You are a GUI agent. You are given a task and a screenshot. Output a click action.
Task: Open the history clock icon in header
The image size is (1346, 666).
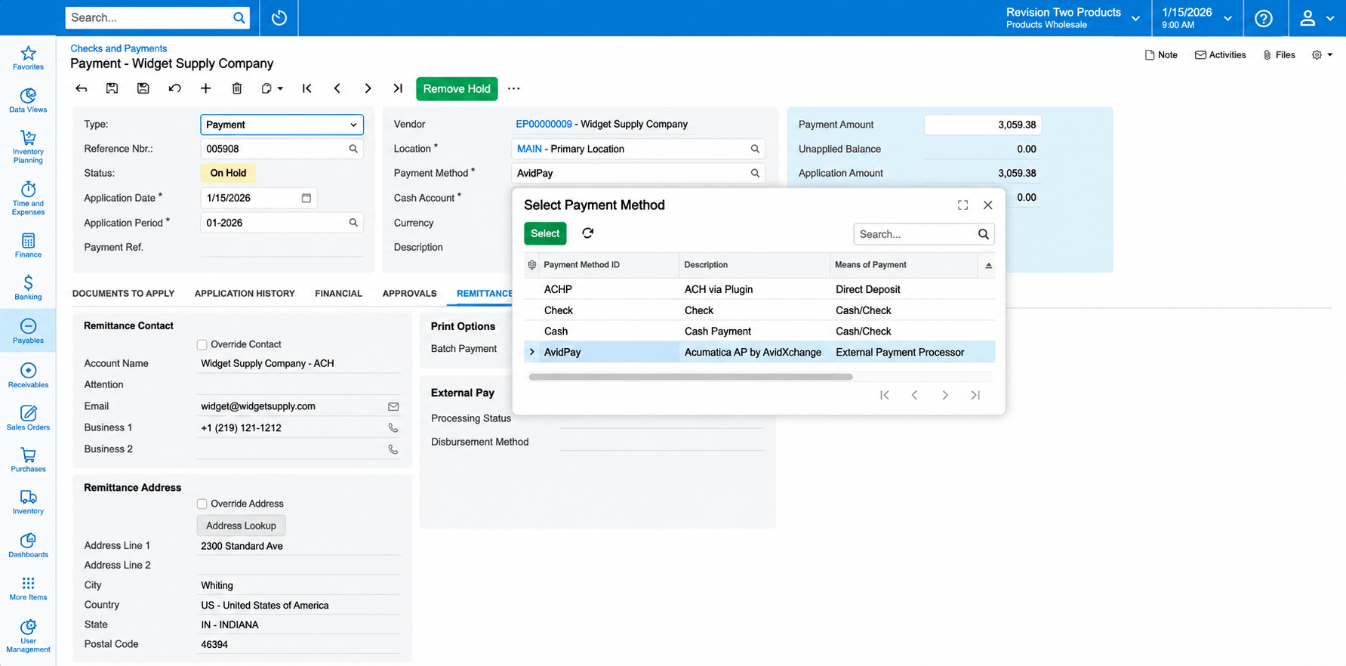pyautogui.click(x=279, y=17)
